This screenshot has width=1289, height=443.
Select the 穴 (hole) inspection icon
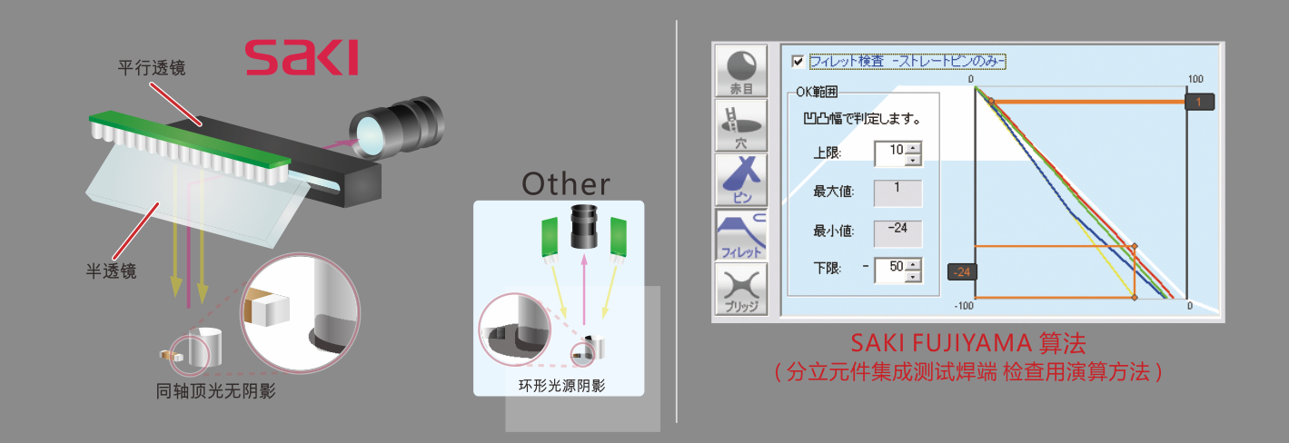742,125
